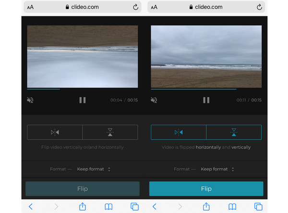Open bookmarks in right phone
The image size is (288, 213).
232,207
